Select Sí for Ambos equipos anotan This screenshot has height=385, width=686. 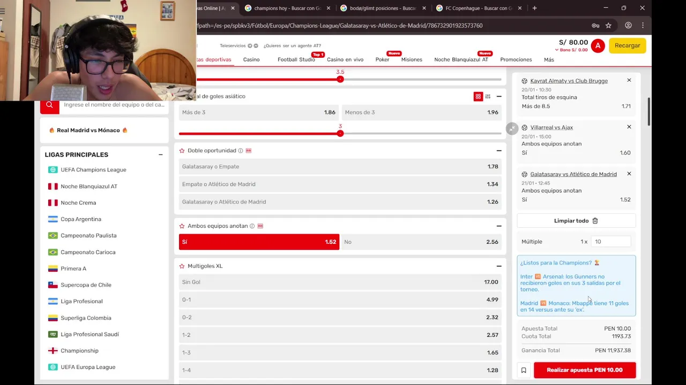coord(259,242)
